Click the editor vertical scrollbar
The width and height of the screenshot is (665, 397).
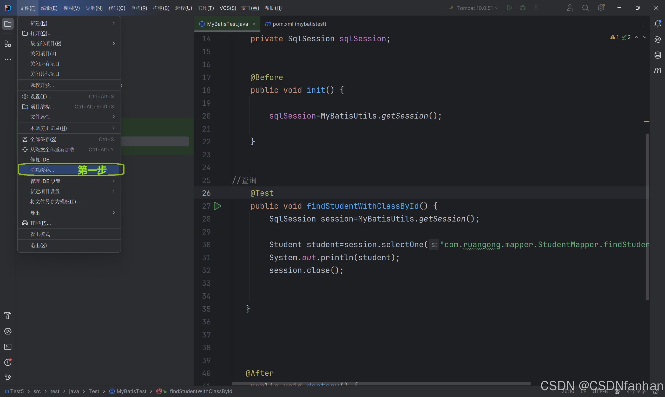pyautogui.click(x=647, y=217)
